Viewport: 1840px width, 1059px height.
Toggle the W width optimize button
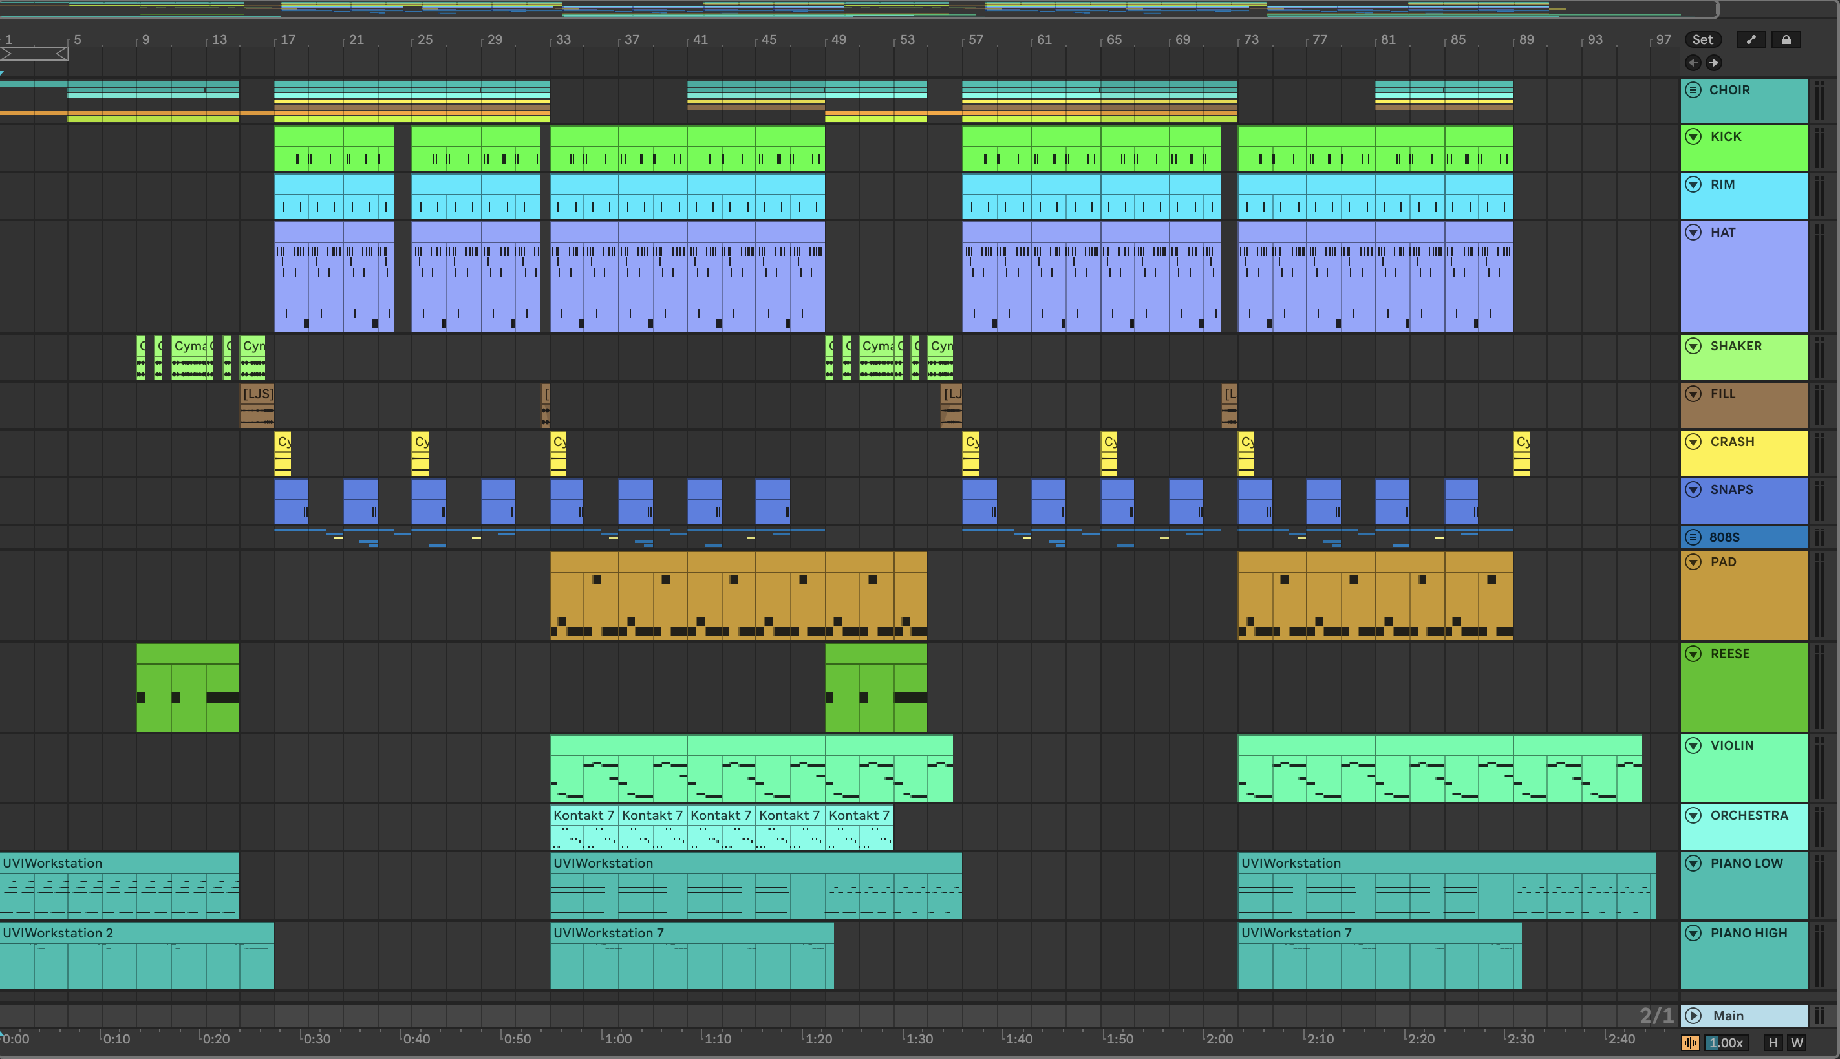point(1797,1043)
